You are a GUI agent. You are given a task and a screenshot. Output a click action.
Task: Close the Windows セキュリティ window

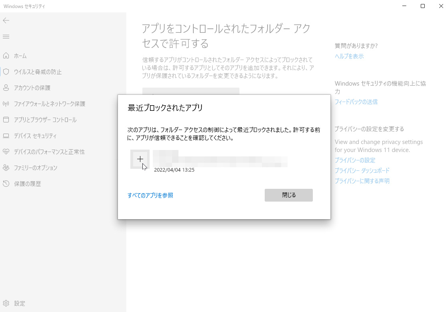click(441, 6)
